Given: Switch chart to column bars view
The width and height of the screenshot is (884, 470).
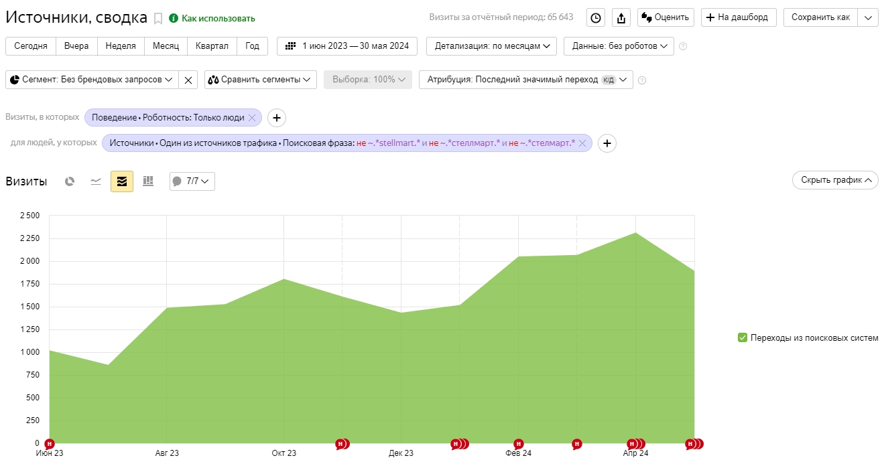Looking at the screenshot, I should (x=148, y=181).
